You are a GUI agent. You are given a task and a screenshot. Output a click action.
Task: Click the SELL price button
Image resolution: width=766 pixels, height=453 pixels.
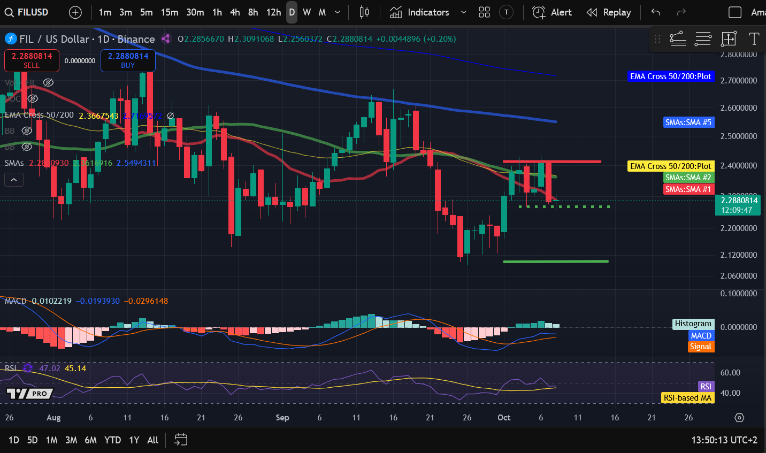[x=32, y=60]
